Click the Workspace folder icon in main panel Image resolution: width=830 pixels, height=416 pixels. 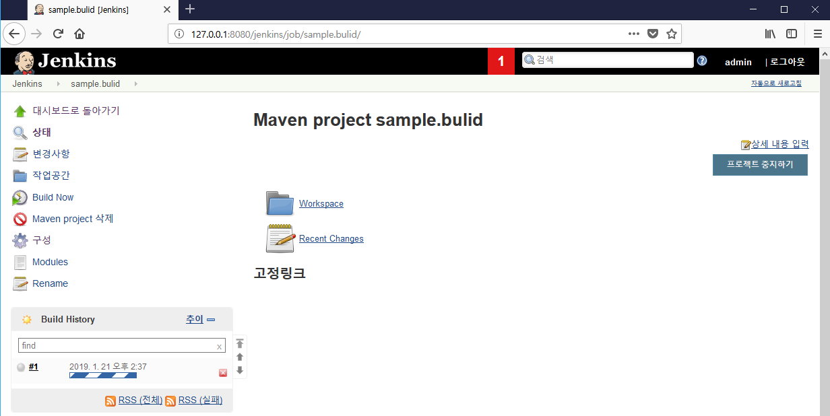tap(280, 203)
